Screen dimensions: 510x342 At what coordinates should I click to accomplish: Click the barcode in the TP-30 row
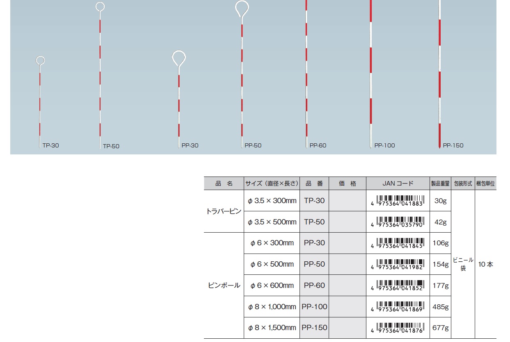coord(398,201)
